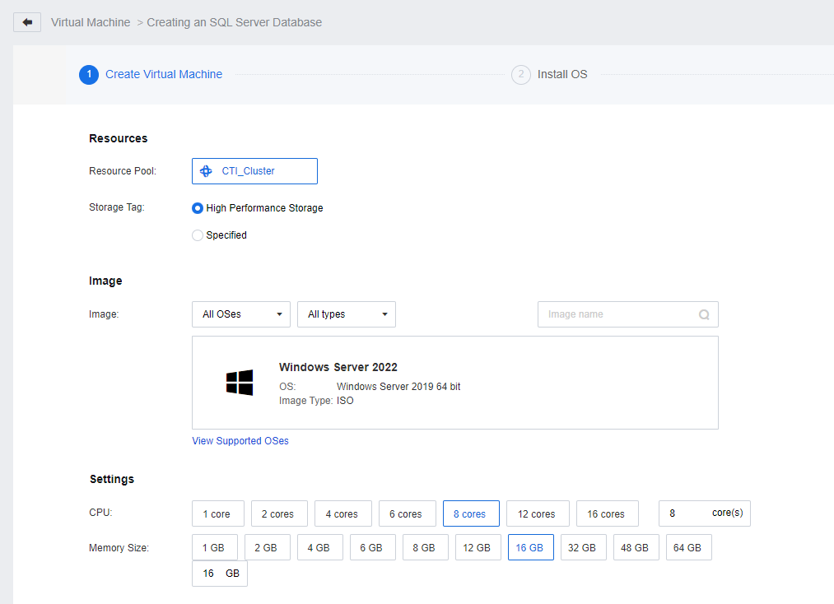Viewport: 834px width, 604px height.
Task: Choose 12 cores CPU option
Action: coord(538,513)
